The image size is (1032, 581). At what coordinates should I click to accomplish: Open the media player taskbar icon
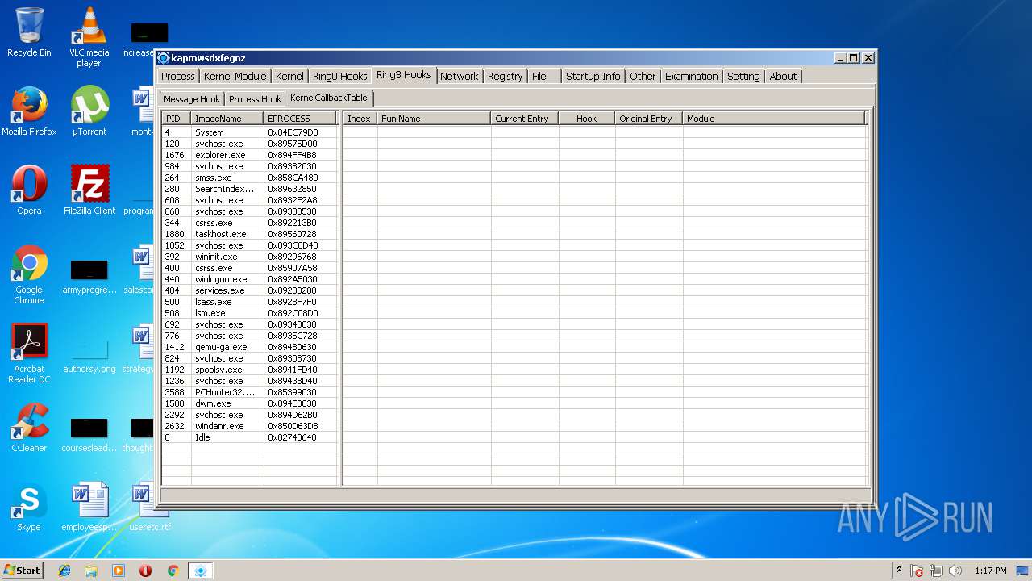tap(119, 571)
